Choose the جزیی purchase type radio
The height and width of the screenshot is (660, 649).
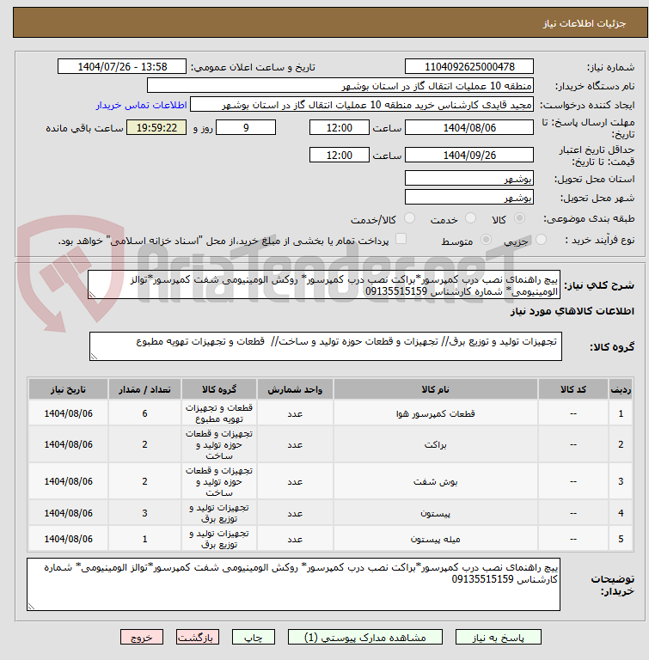(542, 240)
